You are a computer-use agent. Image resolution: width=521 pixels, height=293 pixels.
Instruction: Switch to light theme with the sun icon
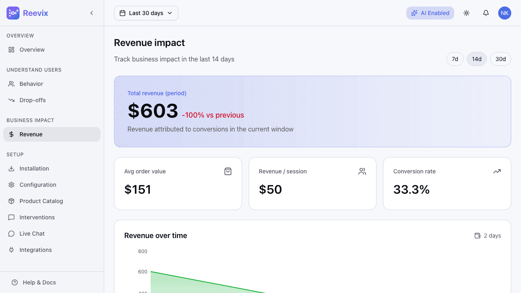pyautogui.click(x=466, y=13)
